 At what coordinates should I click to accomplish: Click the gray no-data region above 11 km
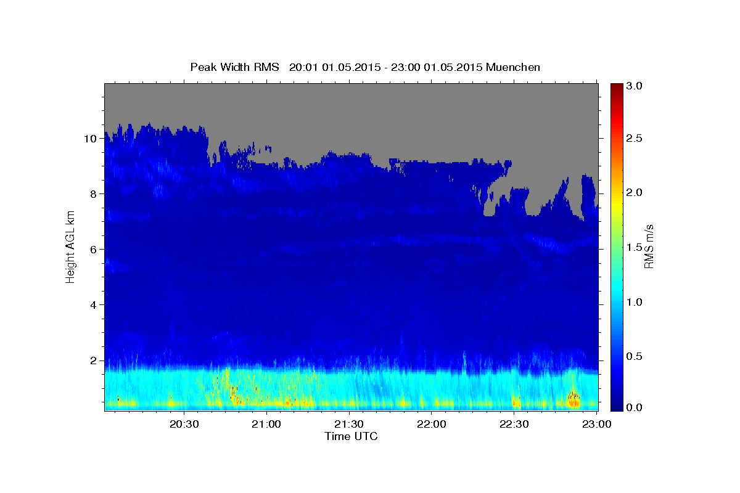point(351,102)
